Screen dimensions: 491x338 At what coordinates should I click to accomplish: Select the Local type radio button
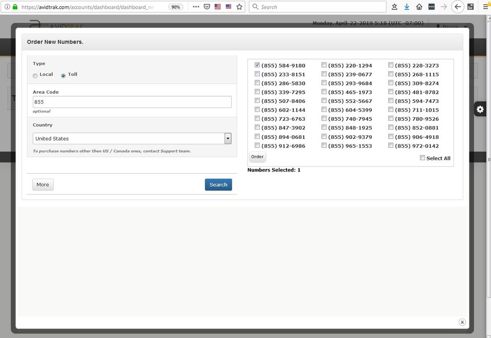coord(35,76)
